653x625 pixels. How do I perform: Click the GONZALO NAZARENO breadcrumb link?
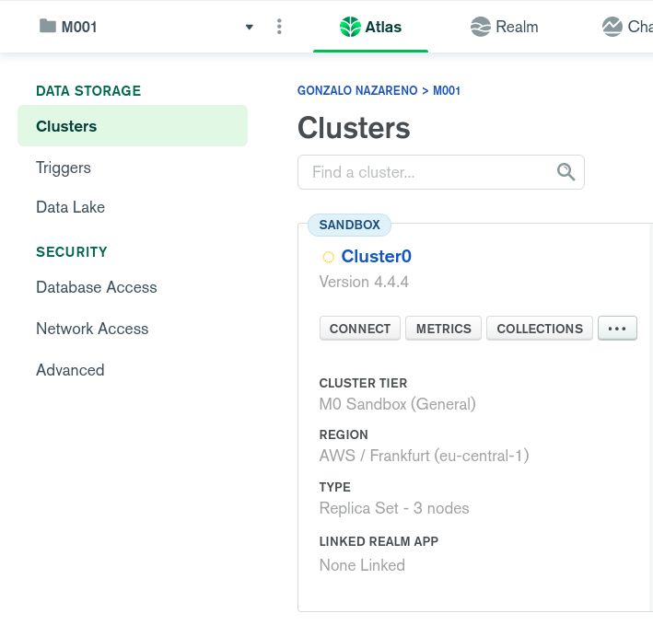click(x=357, y=90)
